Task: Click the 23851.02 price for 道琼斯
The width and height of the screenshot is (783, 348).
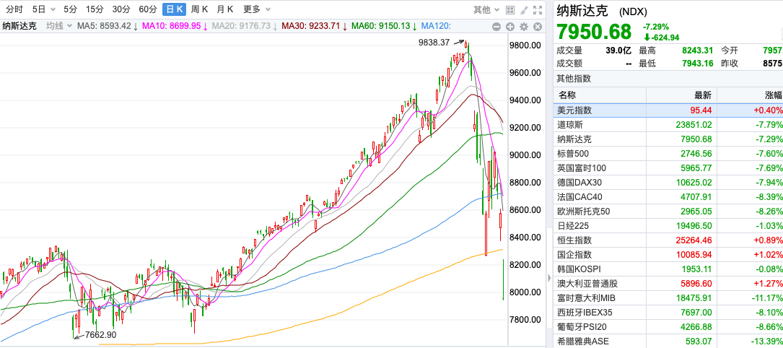Action: coord(695,124)
